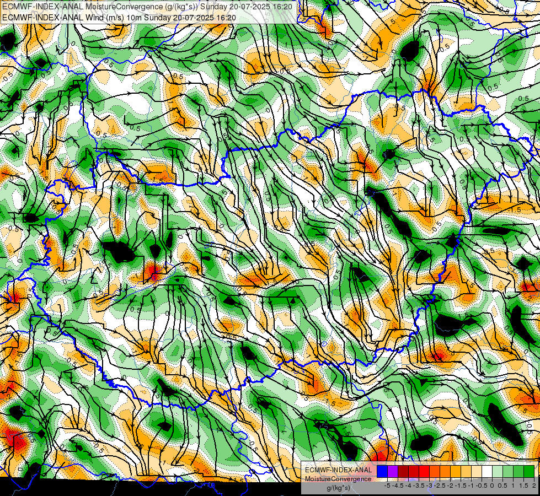Image resolution: width=540 pixels, height=496 pixels.
Task: Click the 'Wind (m/s) 10m' header line
Action: coord(119,17)
